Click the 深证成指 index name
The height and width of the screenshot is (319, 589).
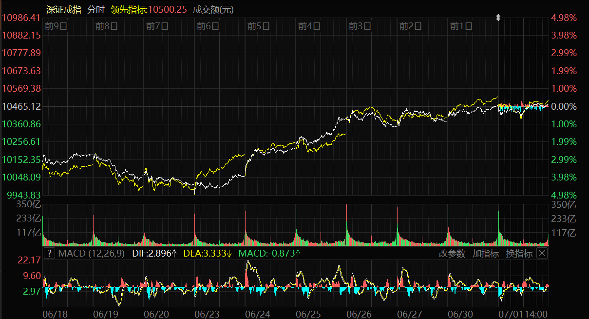[64, 9]
